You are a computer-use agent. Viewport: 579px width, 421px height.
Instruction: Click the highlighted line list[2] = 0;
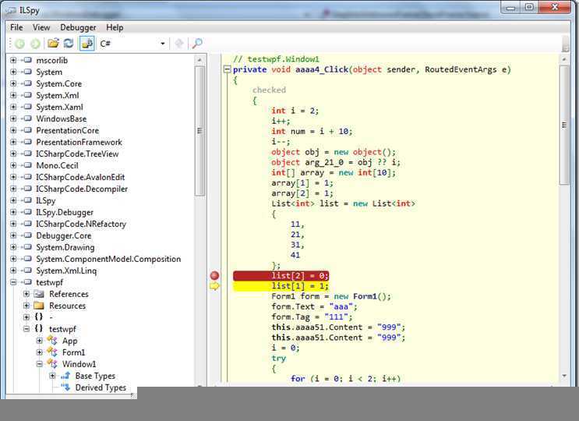pyautogui.click(x=281, y=275)
